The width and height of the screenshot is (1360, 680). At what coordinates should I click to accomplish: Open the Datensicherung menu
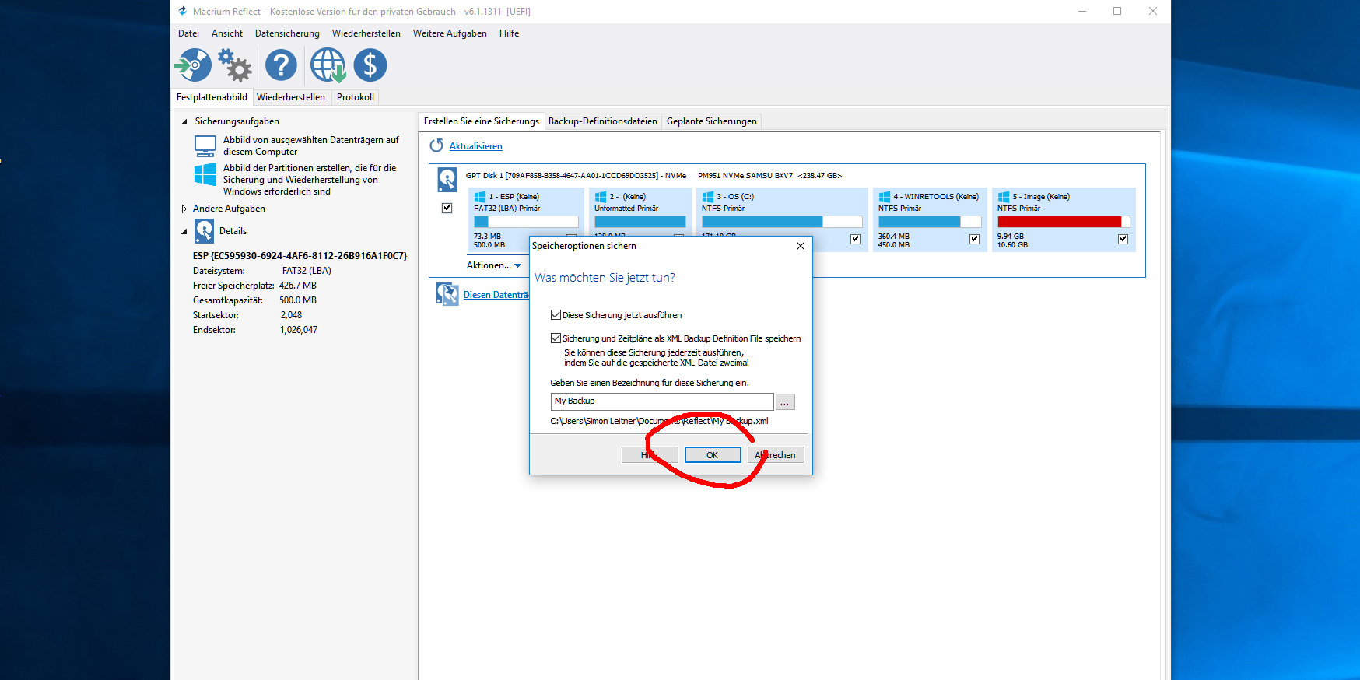click(287, 33)
